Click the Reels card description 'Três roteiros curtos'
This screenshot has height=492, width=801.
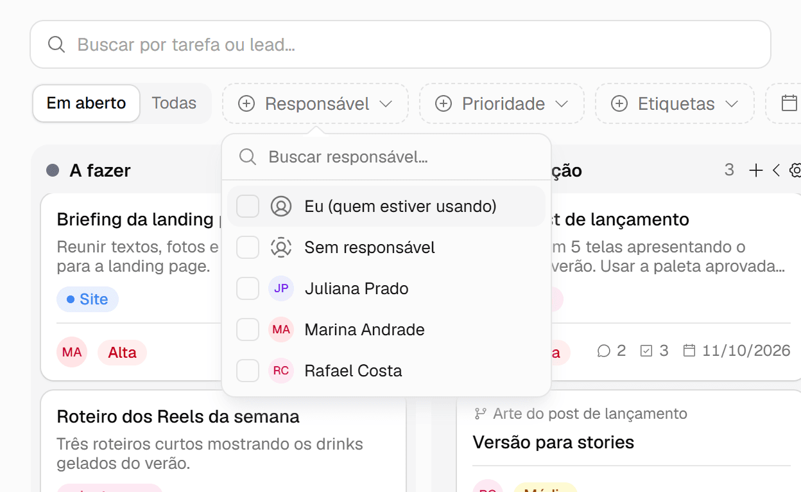(210, 453)
